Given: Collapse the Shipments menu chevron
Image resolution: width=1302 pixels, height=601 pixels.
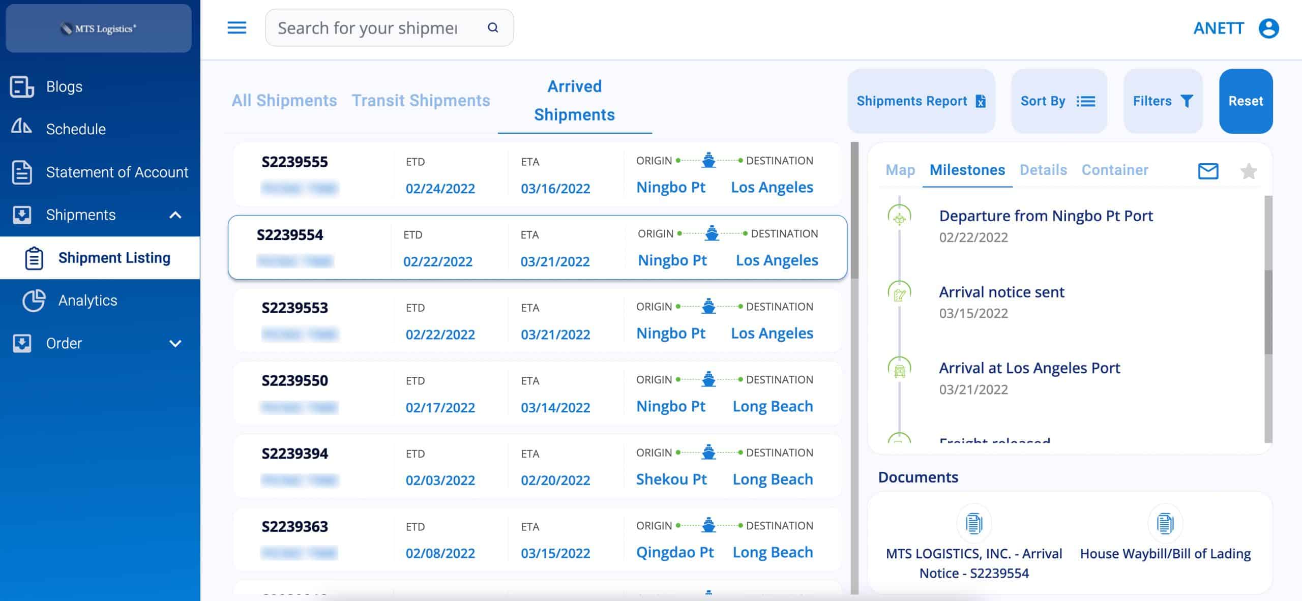Looking at the screenshot, I should click(175, 215).
